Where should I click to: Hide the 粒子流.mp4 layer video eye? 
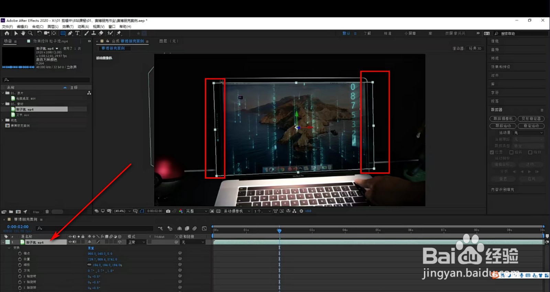coord(70,242)
